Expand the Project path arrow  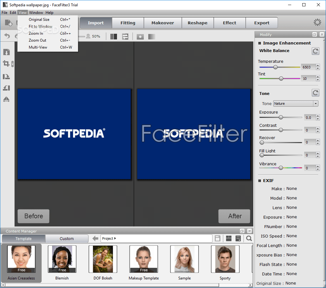coord(115,238)
